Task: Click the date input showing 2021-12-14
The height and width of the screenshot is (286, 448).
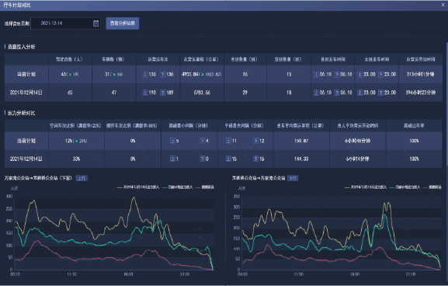Action: [x=65, y=23]
